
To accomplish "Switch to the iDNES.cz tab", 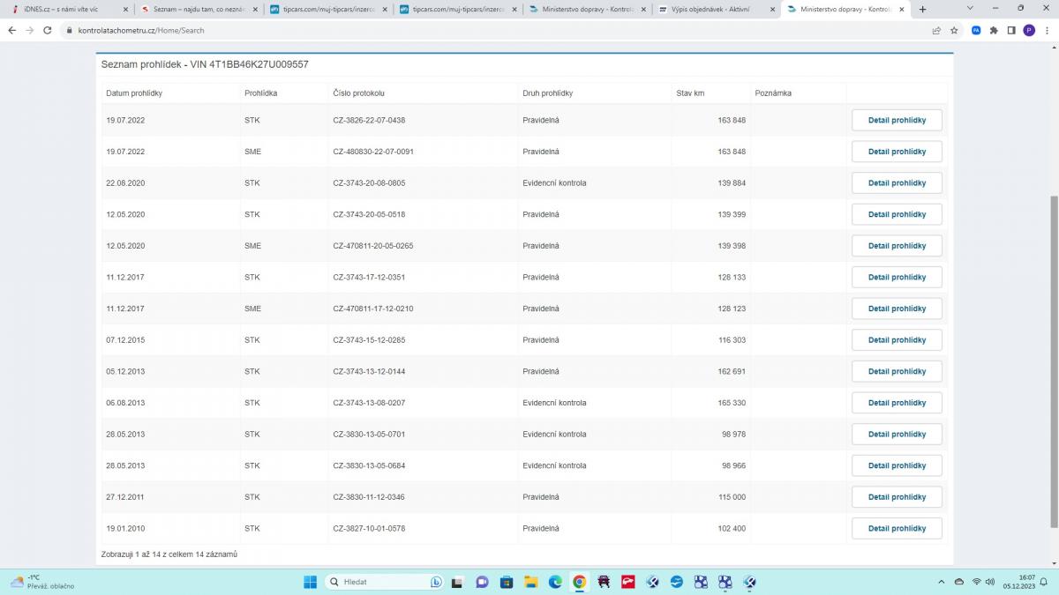I will click(x=62, y=10).
